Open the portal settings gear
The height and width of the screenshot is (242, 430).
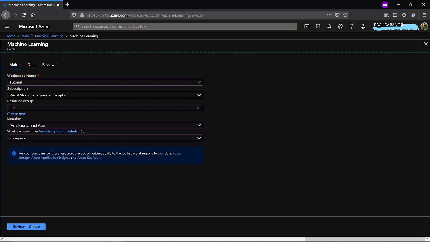340,26
